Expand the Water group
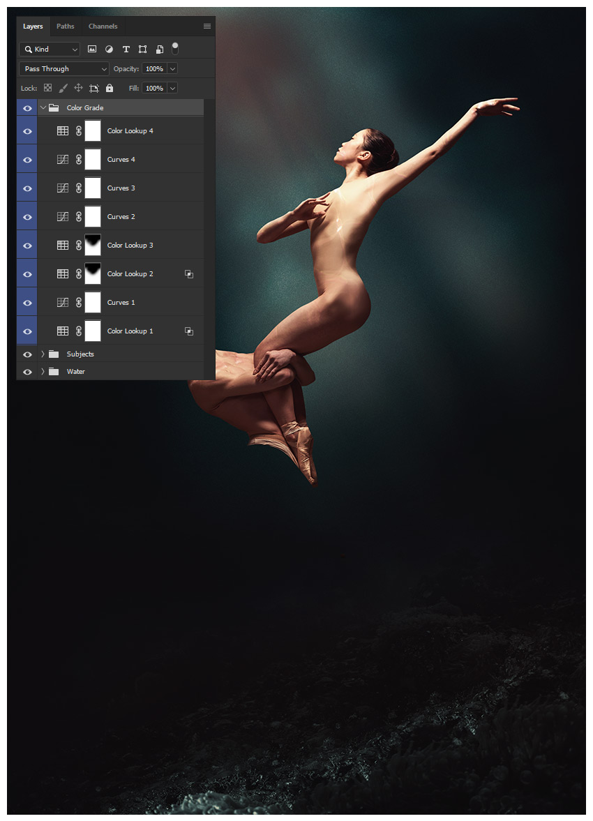 pos(43,371)
